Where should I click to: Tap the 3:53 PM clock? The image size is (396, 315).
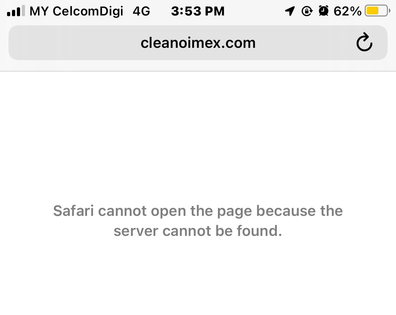coord(198,11)
